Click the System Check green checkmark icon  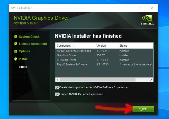(x=16, y=37)
